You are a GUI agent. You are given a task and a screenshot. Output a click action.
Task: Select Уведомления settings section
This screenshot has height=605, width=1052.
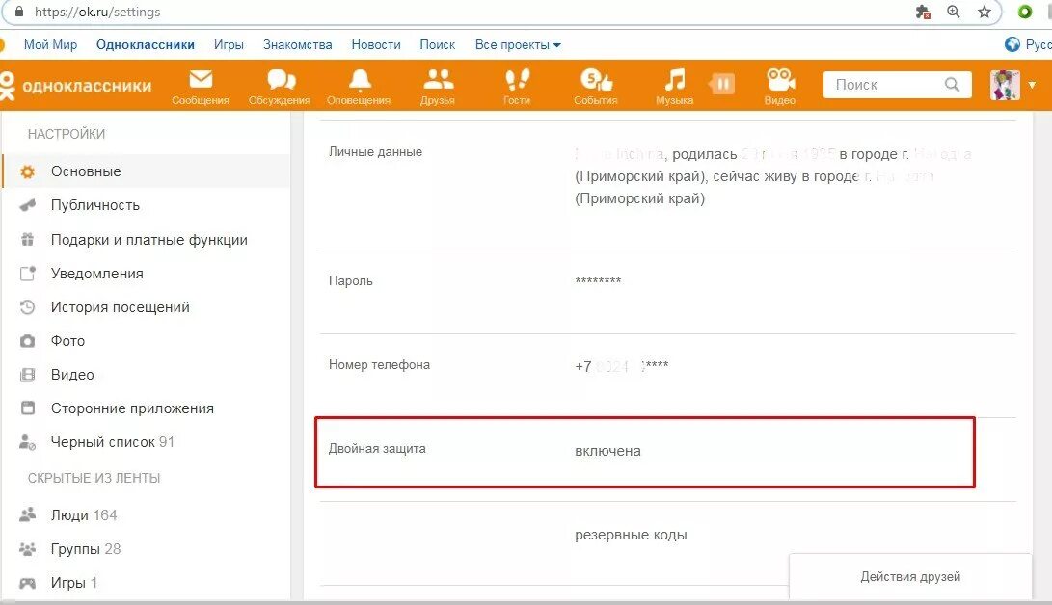pyautogui.click(x=147, y=274)
